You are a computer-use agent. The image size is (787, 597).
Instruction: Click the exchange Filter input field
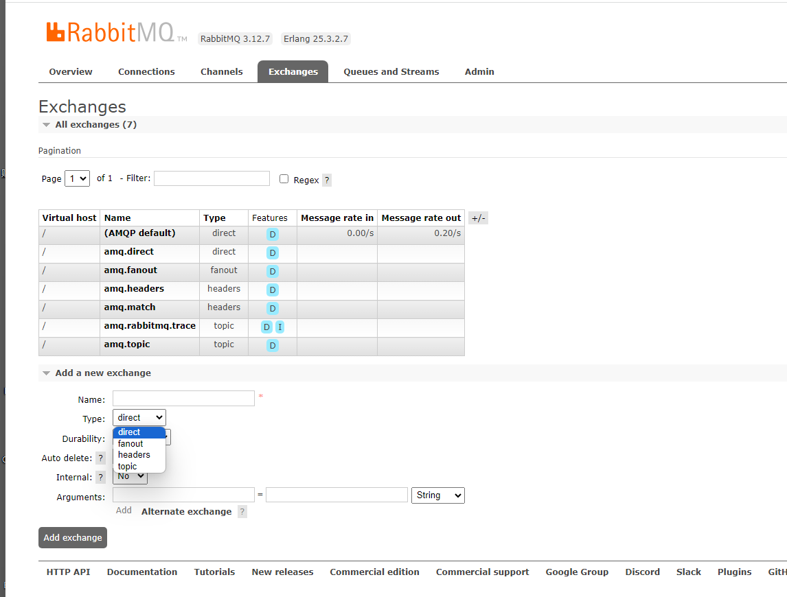(x=212, y=178)
